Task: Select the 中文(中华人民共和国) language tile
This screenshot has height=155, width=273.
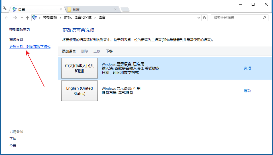Action: [80, 68]
